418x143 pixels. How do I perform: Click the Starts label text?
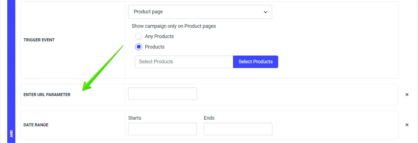click(x=135, y=118)
